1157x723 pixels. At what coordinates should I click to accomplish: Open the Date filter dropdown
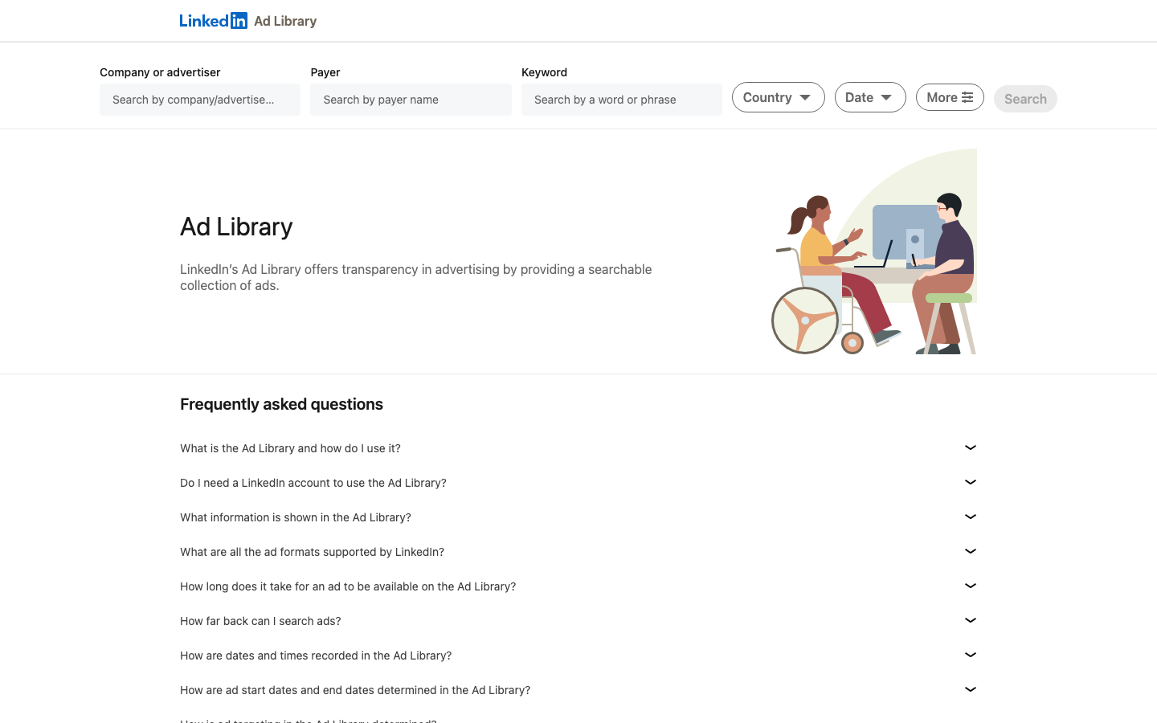coord(870,97)
